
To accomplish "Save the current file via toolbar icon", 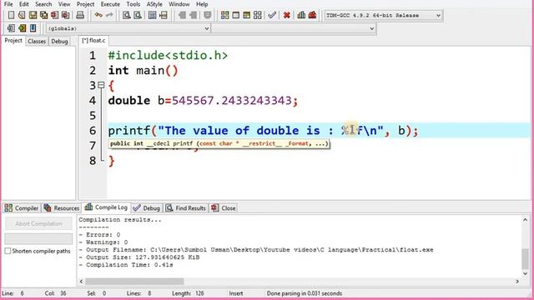I will [33, 15].
